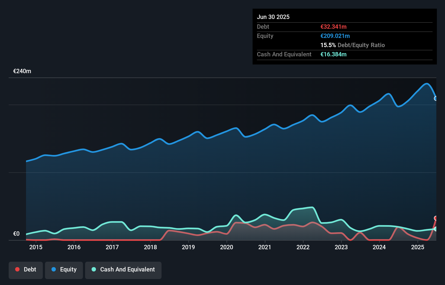445x285 pixels.
Task: Select the Equity endpoint marker on blue line
Action: [x=436, y=98]
